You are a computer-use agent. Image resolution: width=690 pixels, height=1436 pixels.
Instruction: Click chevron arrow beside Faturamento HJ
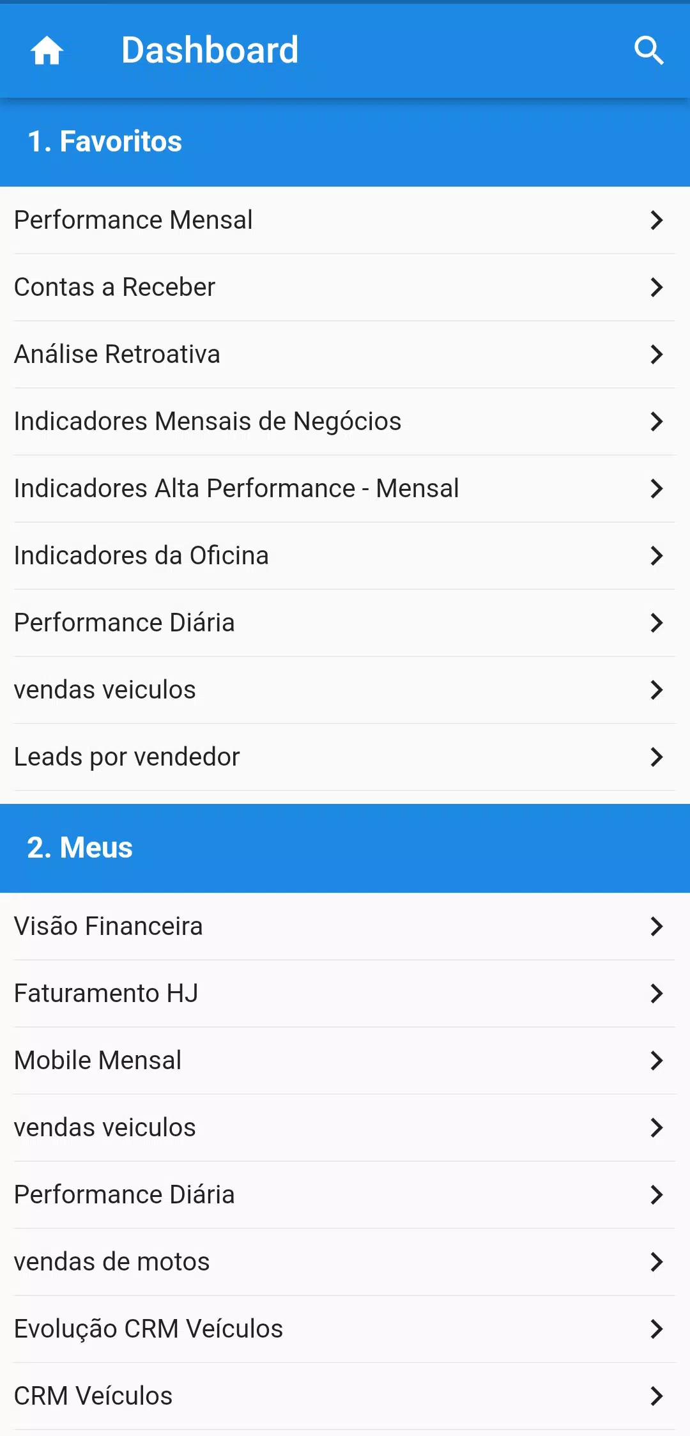click(657, 993)
